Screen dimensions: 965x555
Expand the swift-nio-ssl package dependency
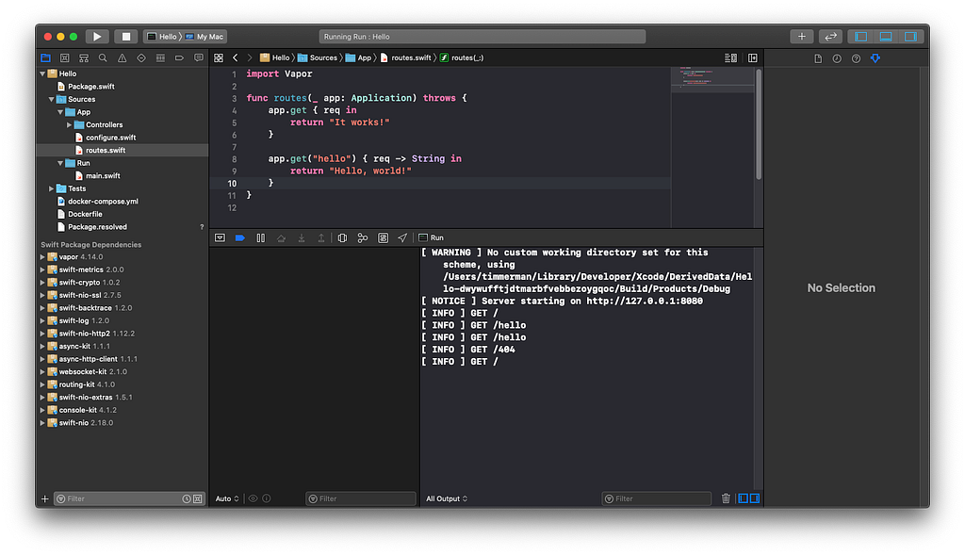(42, 295)
